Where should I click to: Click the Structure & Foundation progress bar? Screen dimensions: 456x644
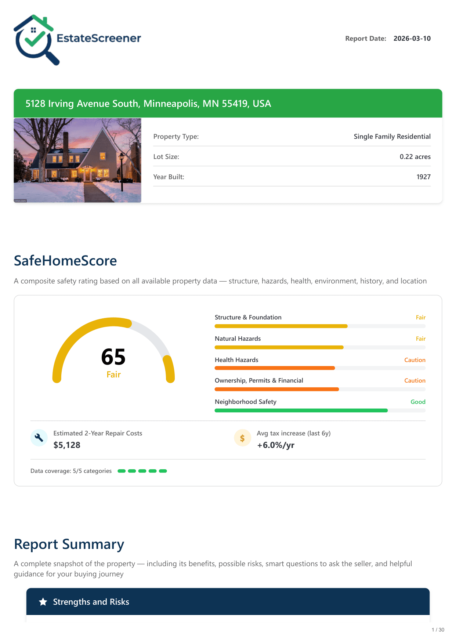320,326
